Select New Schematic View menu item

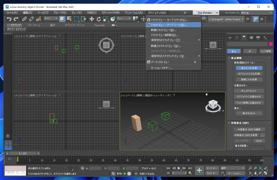[x=173, y=46]
